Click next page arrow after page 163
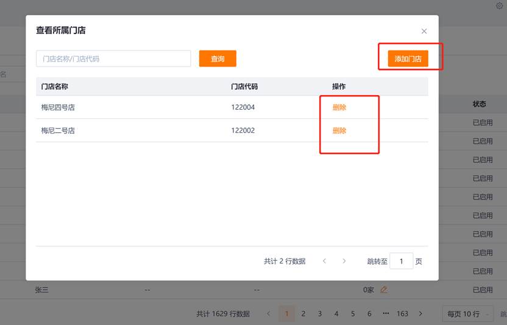The height and width of the screenshot is (325, 507). [420, 313]
